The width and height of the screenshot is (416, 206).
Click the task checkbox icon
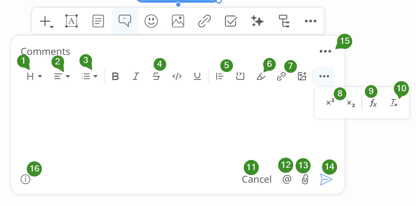(230, 21)
